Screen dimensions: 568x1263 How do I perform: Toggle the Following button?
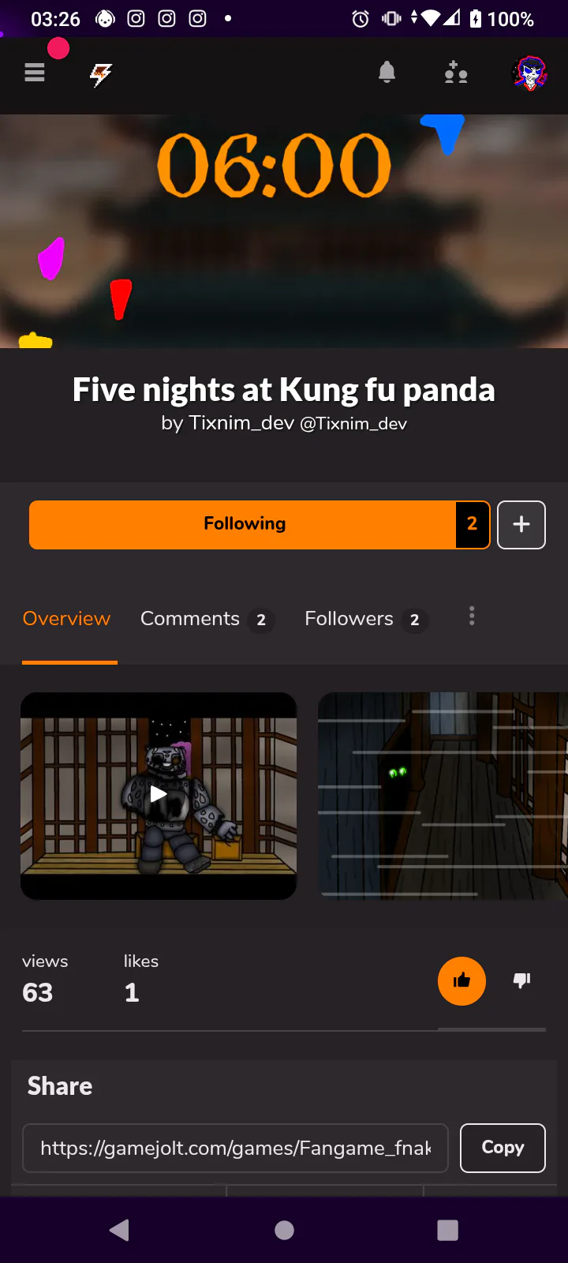click(x=243, y=524)
